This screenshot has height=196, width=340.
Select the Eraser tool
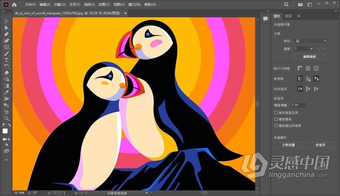point(6,73)
